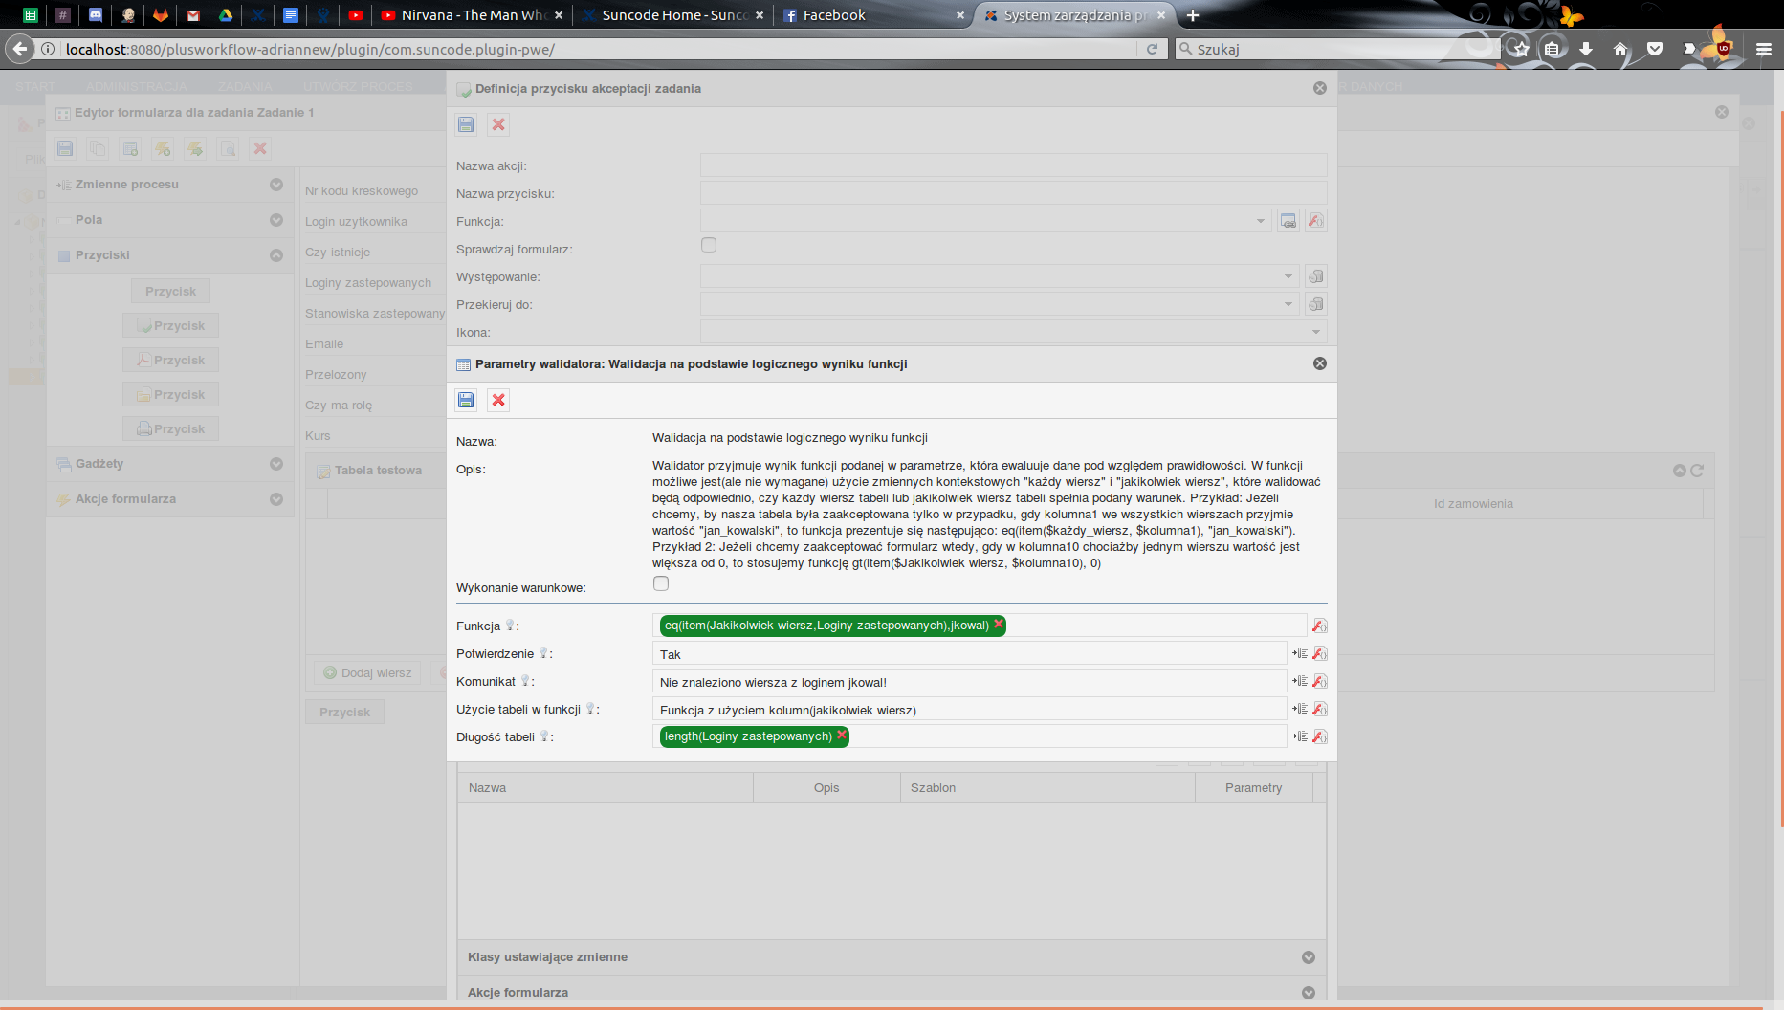Switch to the Nirvana - The Man Who browser tab
This screenshot has width=1784, height=1010.
coord(473,15)
